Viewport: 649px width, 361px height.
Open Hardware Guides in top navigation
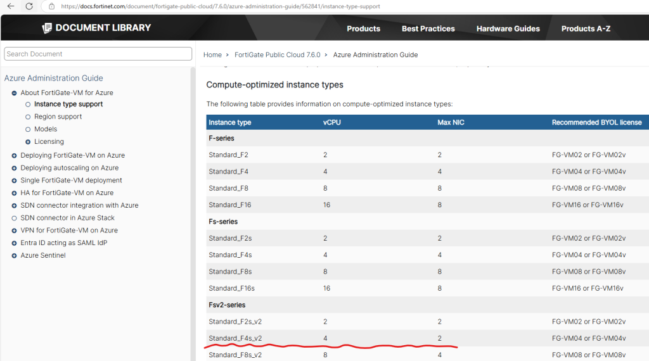pyautogui.click(x=508, y=28)
